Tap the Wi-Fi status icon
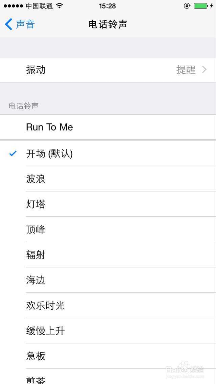Viewport: 216px width, 384px height. coord(59,6)
